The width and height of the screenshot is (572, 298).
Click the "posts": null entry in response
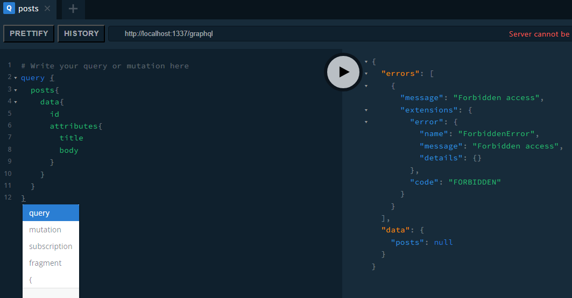422,243
